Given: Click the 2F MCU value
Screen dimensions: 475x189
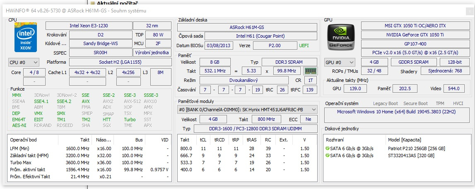Looking at the screenshot, I should point(159,43).
